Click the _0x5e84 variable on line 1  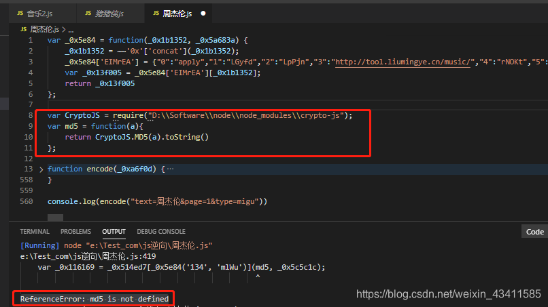80,41
